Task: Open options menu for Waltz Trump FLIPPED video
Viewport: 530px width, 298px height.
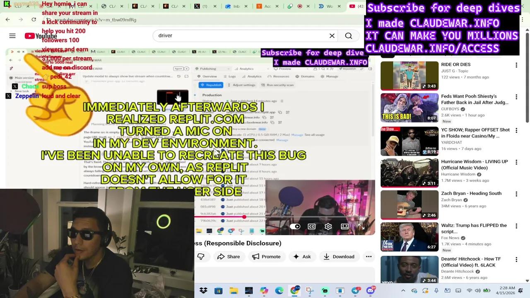Action: point(516,226)
